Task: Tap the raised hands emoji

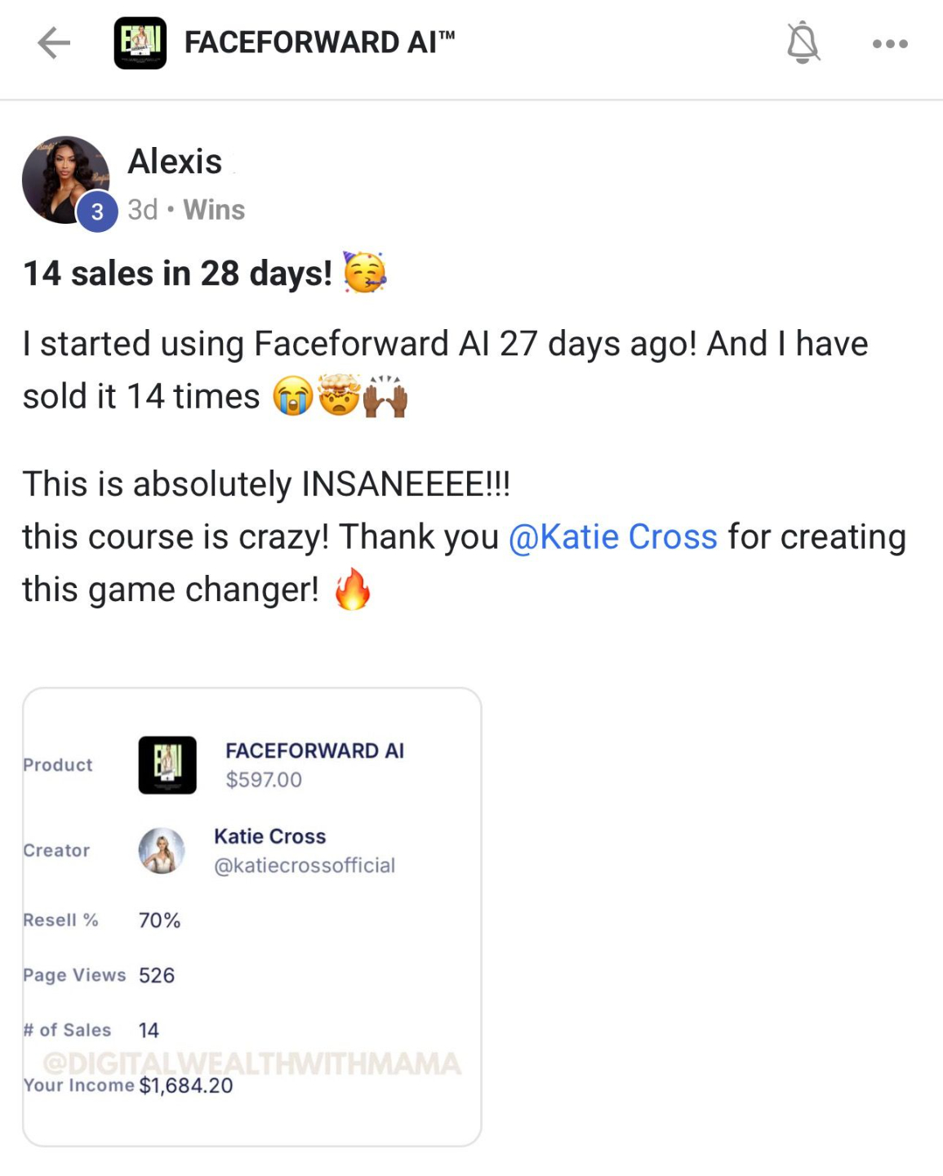Action: tap(385, 397)
